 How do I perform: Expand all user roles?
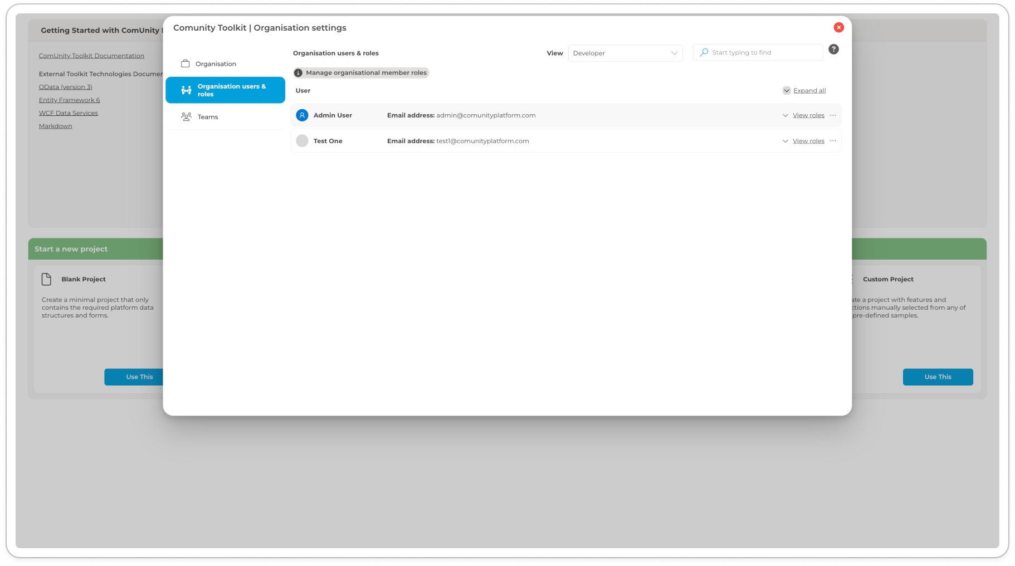pos(809,91)
